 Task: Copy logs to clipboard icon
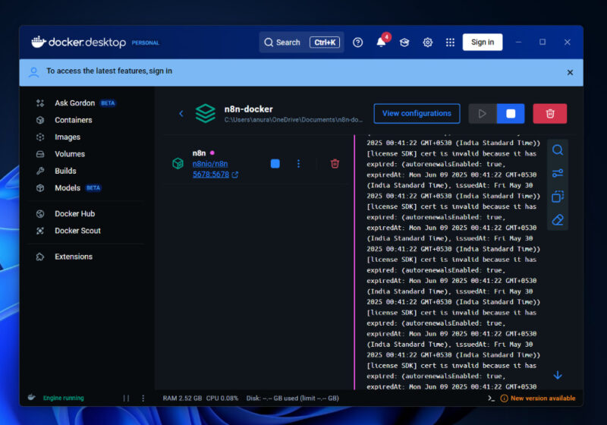tap(558, 197)
